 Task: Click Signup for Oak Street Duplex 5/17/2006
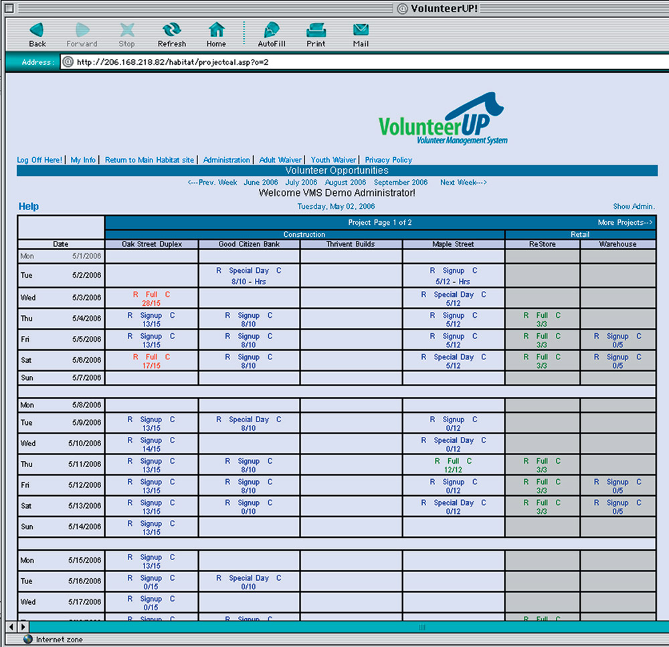[x=151, y=599]
